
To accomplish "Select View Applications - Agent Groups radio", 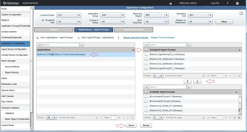I will click(x=37, y=38).
